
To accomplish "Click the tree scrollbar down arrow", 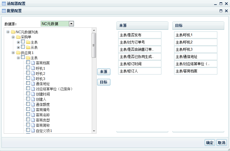I will click(x=94, y=131).
